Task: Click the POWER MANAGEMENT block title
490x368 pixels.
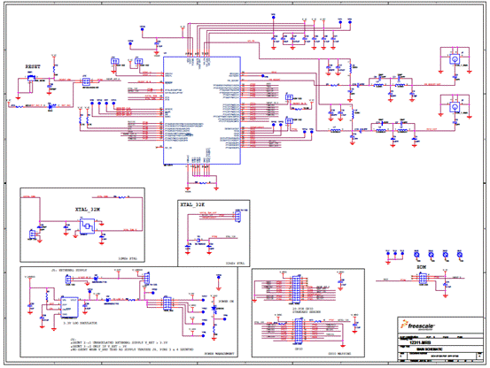Action: pos(219,354)
